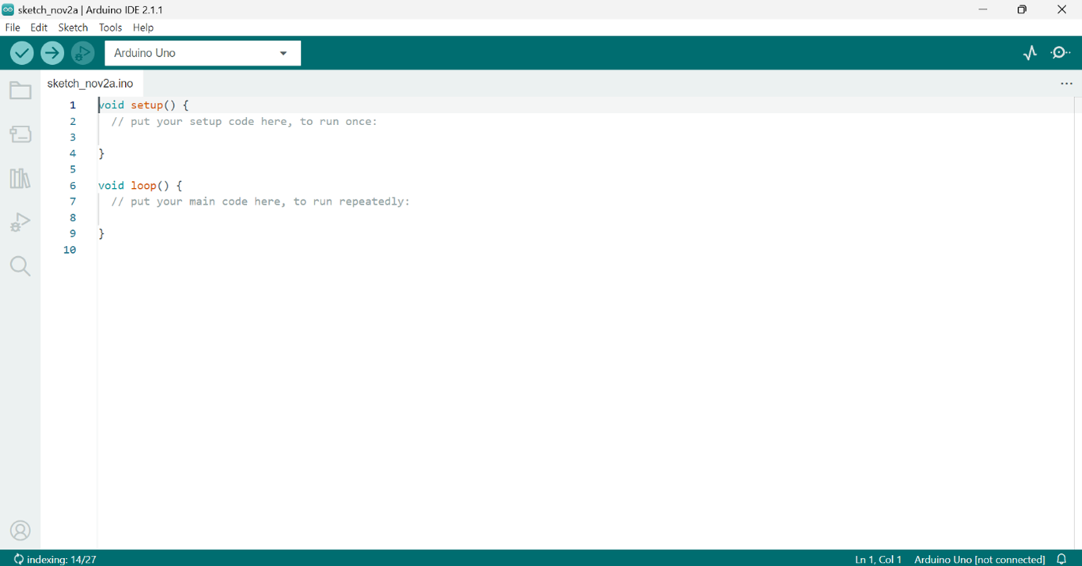Place cursor on empty line 3
The image size is (1082, 566).
pos(586,138)
